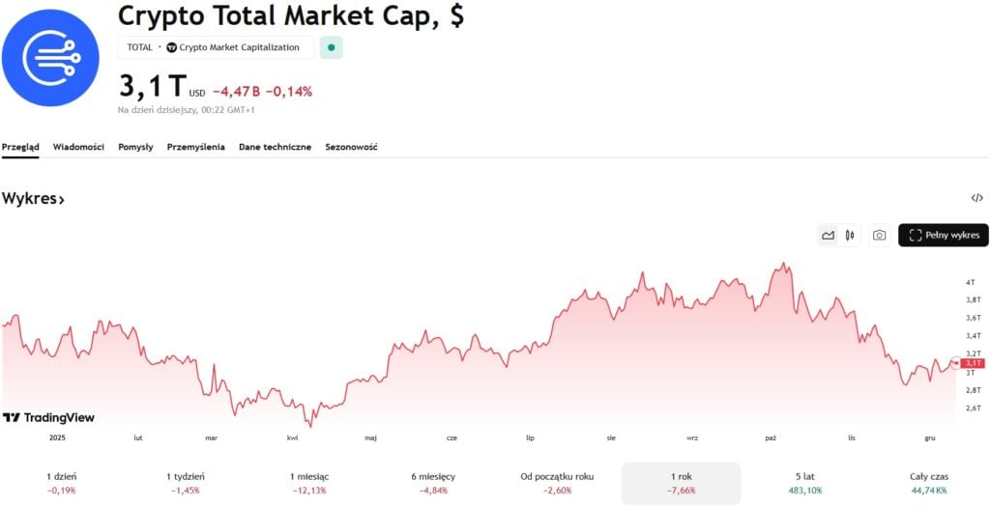Select the 6 miesięcy time range
Screen dimensions: 990x508
(x=433, y=483)
